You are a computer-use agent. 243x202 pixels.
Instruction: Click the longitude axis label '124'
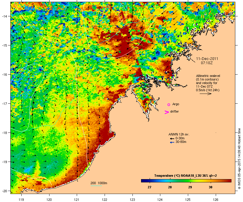(x=160, y=200)
